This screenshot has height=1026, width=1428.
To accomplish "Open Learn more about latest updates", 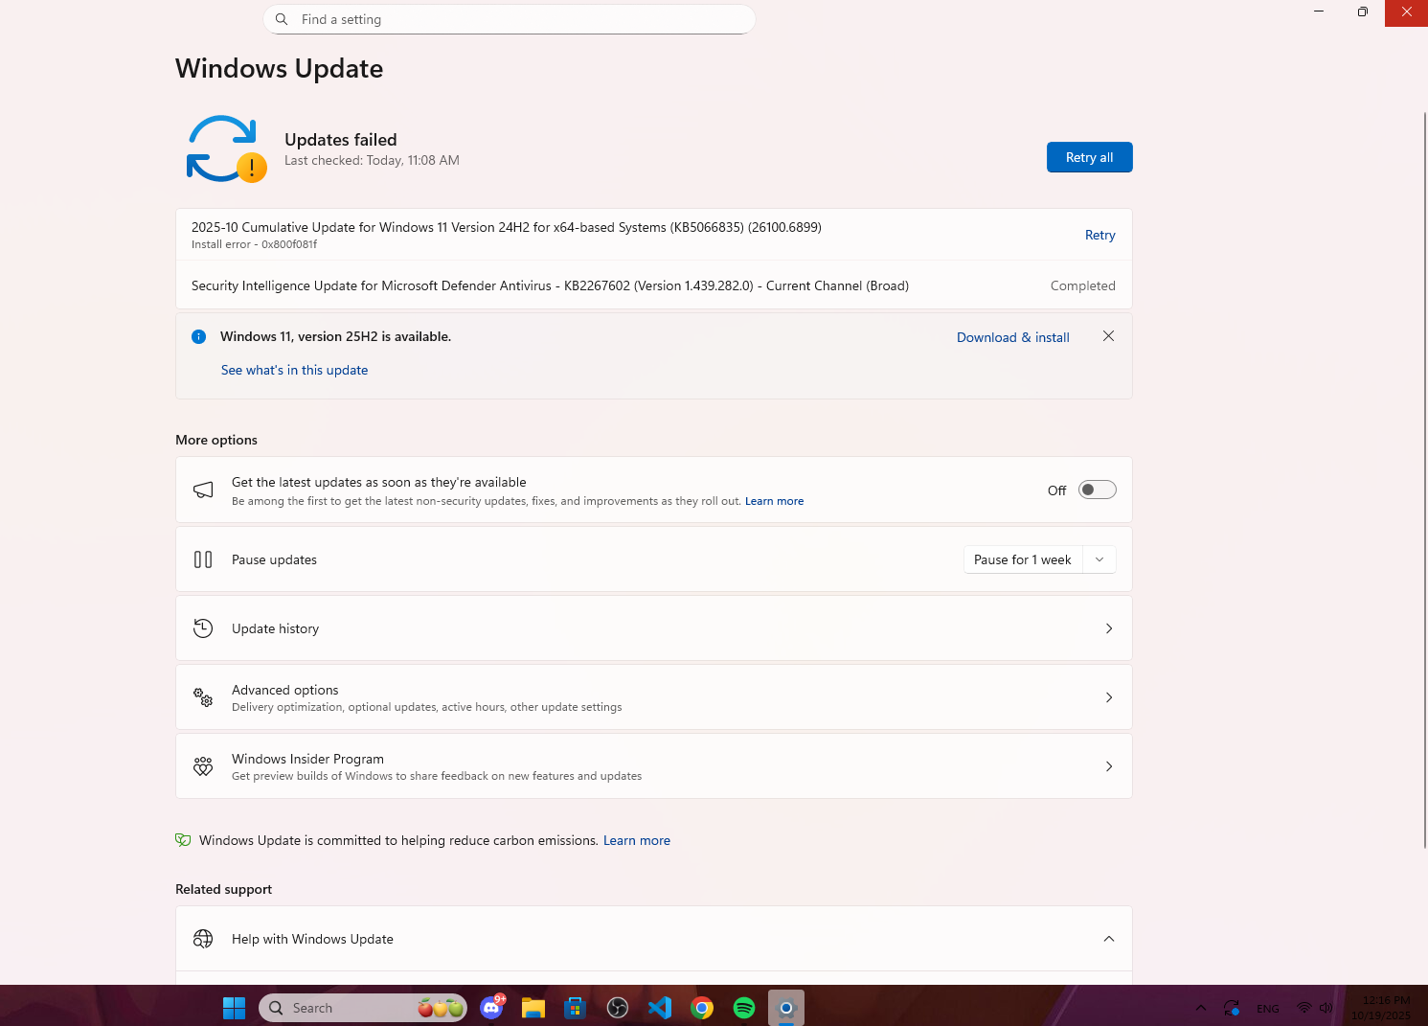I will point(774,501).
